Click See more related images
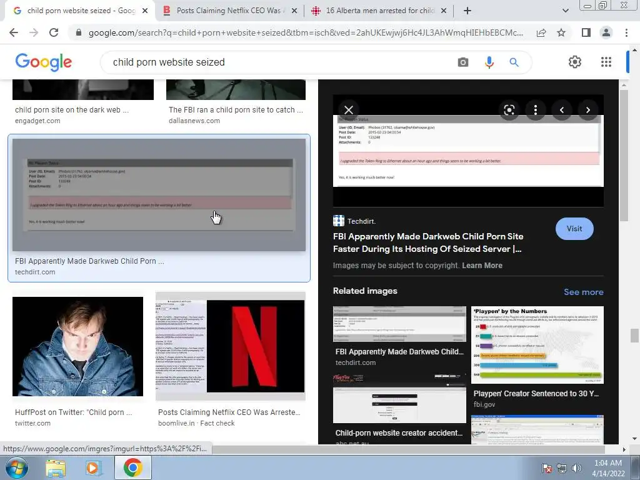 click(x=583, y=292)
